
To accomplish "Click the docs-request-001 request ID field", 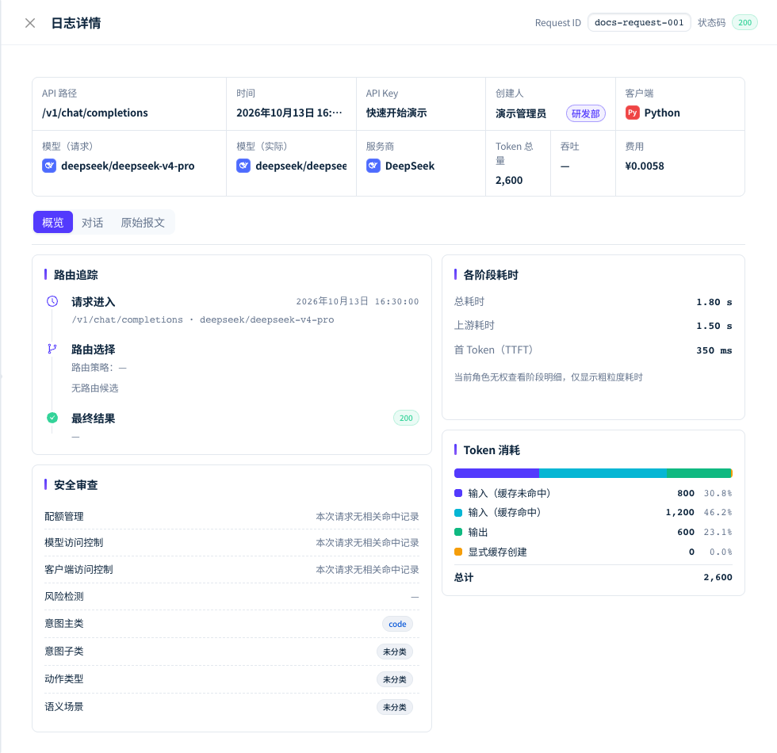I will [639, 22].
